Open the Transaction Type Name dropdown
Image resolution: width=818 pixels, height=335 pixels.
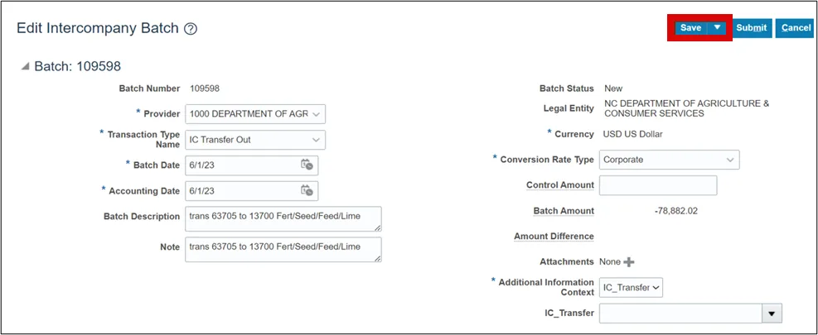tap(315, 140)
